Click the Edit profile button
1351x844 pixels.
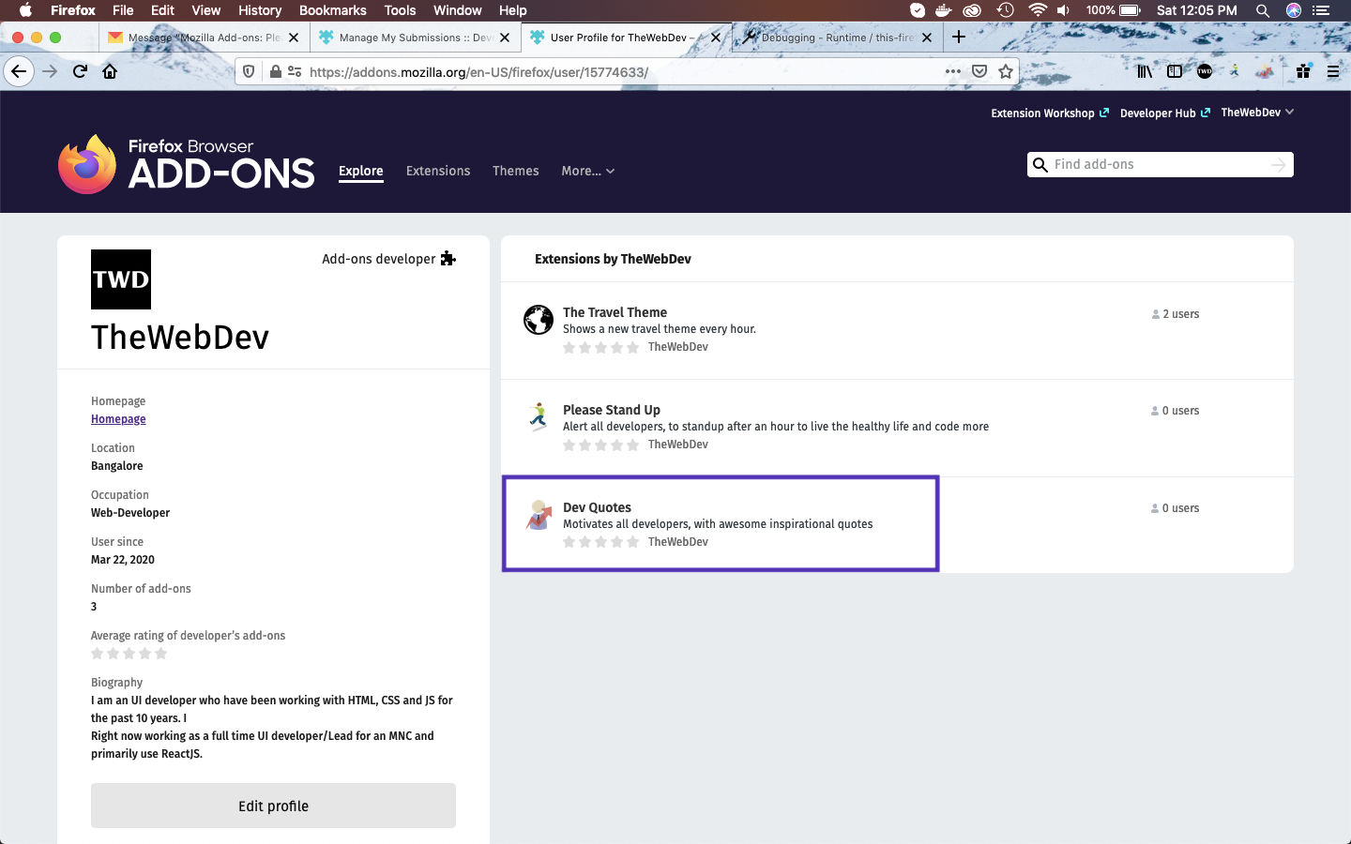pos(273,806)
